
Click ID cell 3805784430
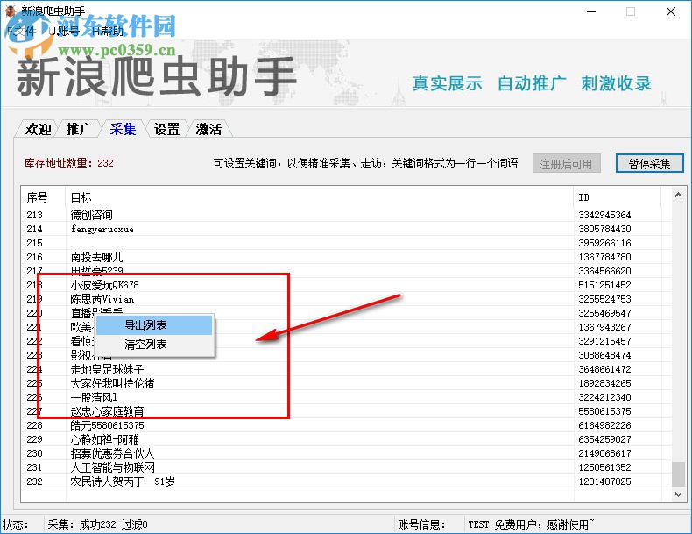tap(604, 229)
